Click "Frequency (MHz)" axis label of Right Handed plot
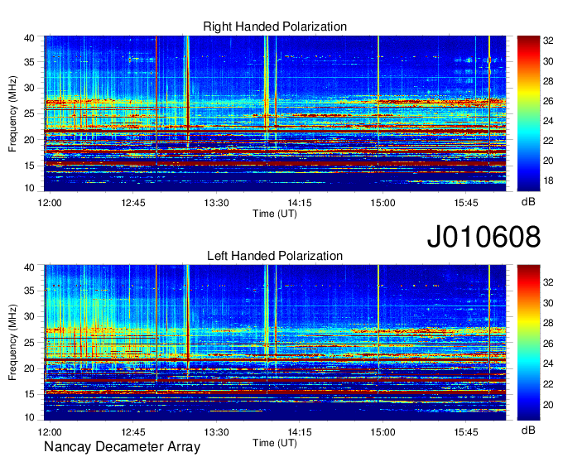This screenshot has height=457, width=563. 12,113
